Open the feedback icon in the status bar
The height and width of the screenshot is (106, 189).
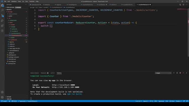(x=184, y=101)
